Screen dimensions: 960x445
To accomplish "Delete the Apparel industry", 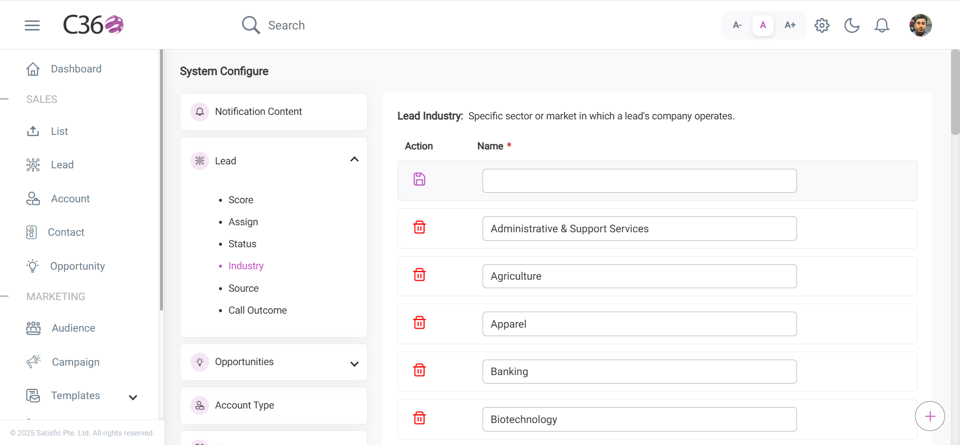I will coord(419,323).
